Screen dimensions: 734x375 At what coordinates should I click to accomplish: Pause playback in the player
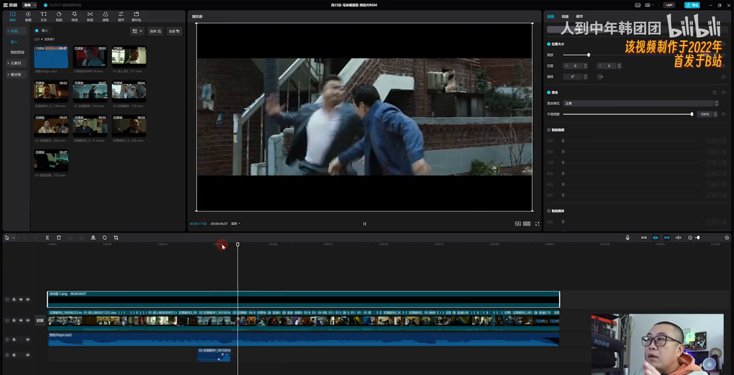[365, 224]
